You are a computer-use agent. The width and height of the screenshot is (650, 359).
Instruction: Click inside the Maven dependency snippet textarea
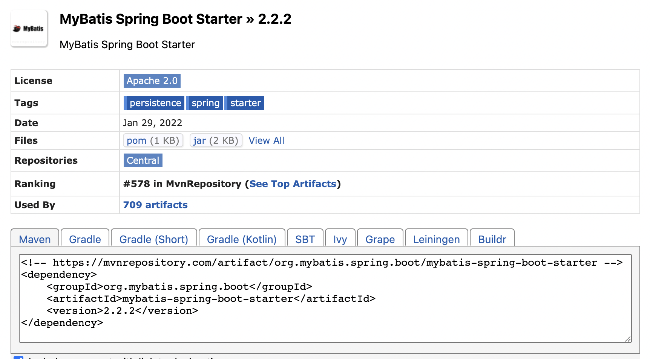point(325,298)
